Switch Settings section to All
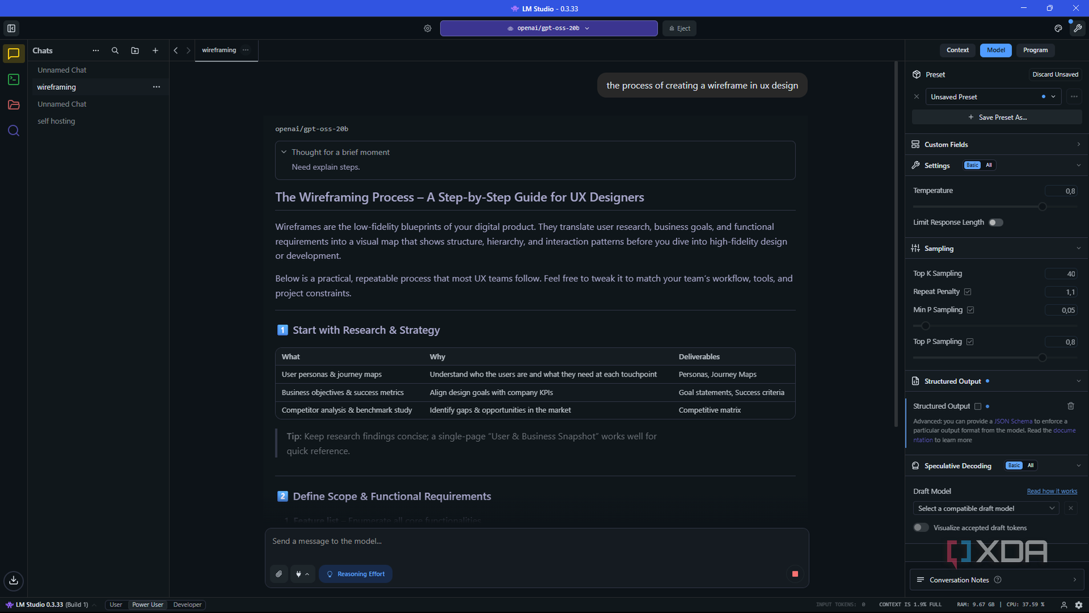Image resolution: width=1089 pixels, height=613 pixels. (989, 165)
